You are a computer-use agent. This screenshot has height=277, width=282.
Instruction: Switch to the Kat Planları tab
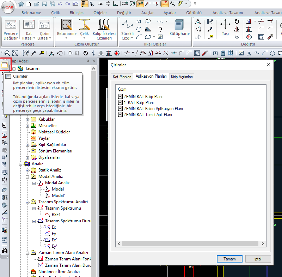[122, 77]
